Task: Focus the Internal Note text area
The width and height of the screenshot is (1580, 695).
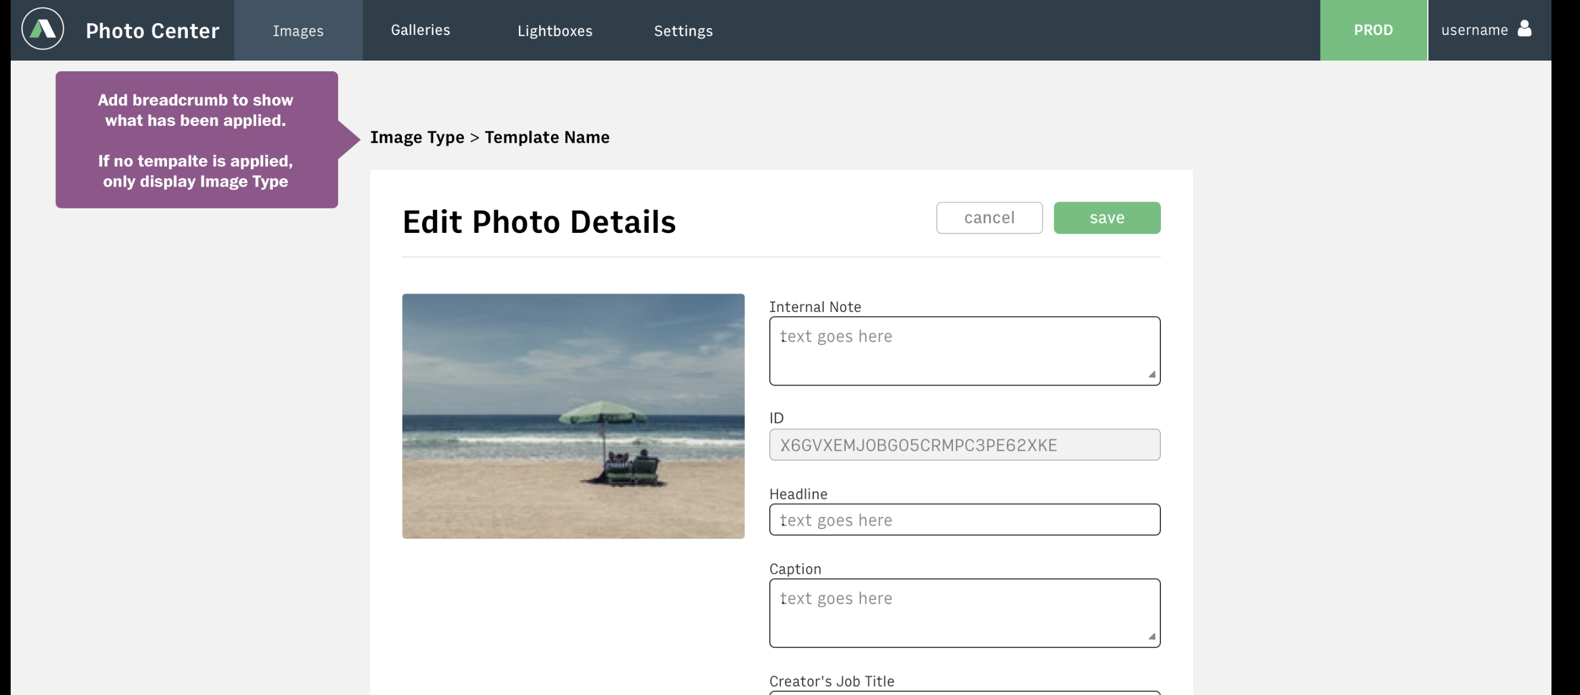Action: [x=964, y=351]
